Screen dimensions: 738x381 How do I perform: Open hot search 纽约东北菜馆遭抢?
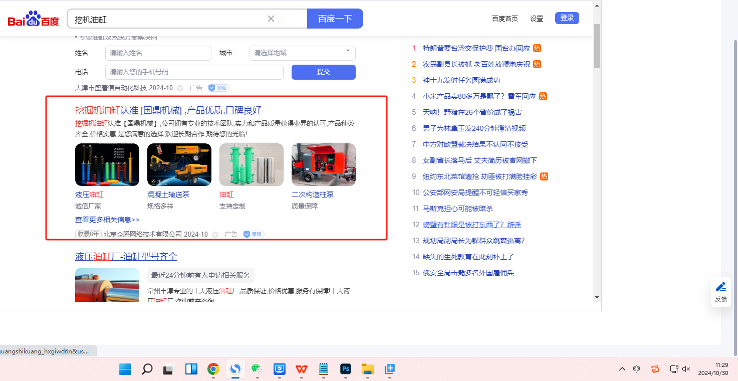point(480,176)
